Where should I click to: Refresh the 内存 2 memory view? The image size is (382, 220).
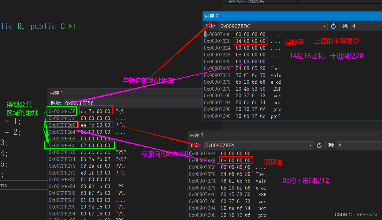[x=333, y=26]
